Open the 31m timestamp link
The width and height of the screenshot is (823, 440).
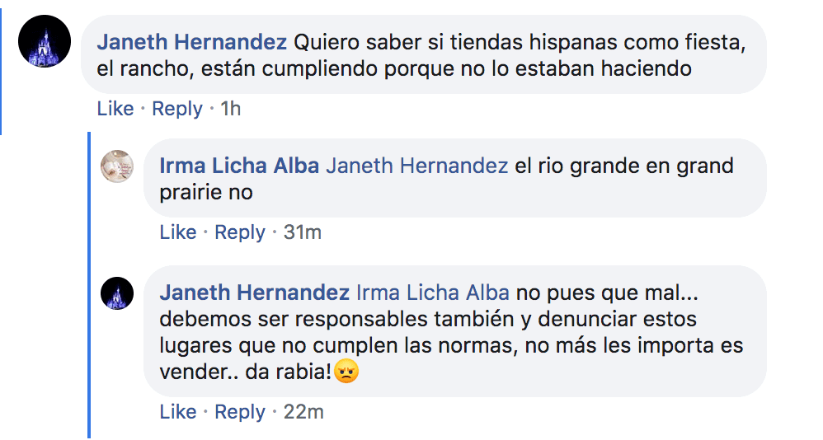(x=302, y=232)
